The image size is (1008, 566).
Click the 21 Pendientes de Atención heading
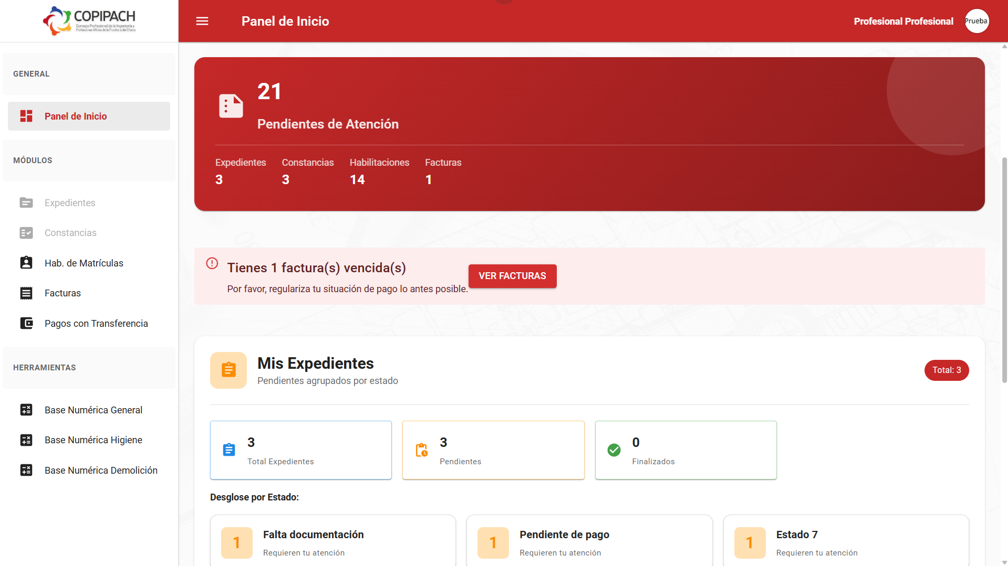coord(328,106)
